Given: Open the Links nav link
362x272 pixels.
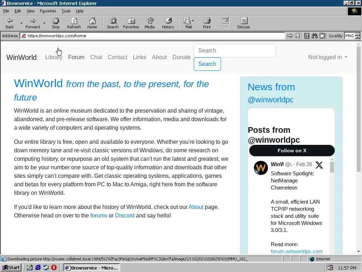Looking at the screenshot, I should [139, 57].
